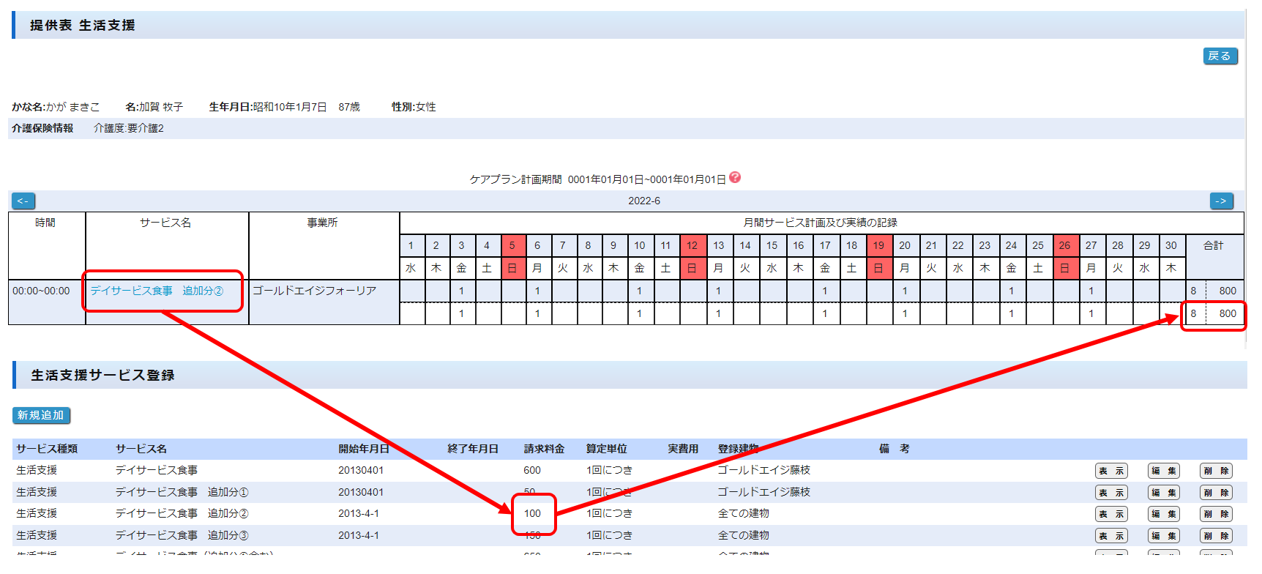Screen dimensions: 1262x574
Task: Edit the 追加分③ service row
Action: coord(1163,536)
